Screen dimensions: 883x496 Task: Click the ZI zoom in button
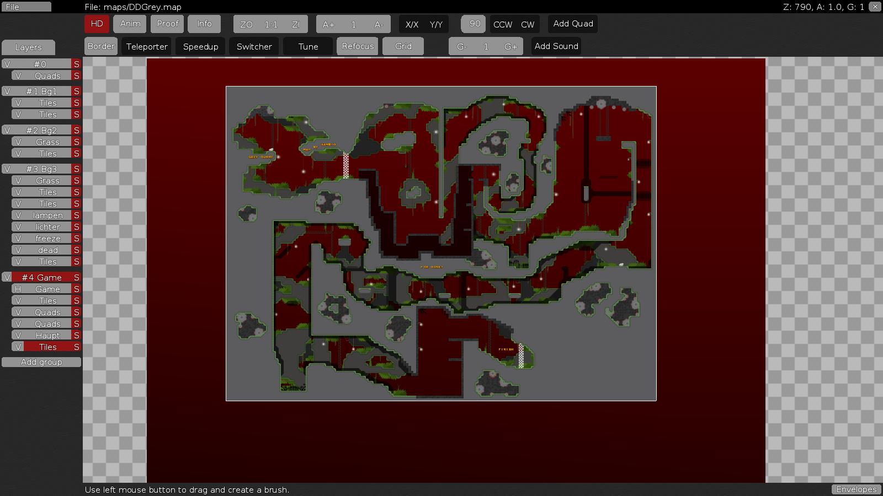296,24
